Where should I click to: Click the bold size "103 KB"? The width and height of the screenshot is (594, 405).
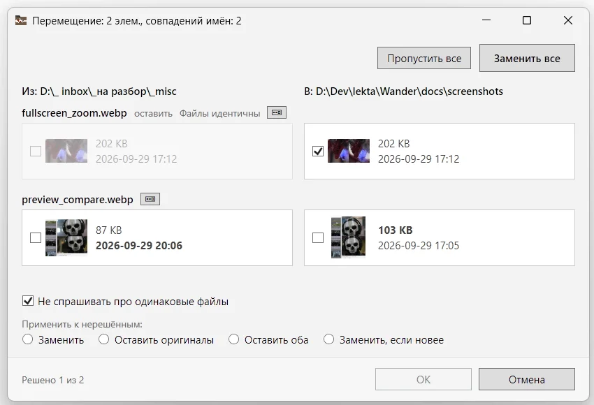[395, 230]
